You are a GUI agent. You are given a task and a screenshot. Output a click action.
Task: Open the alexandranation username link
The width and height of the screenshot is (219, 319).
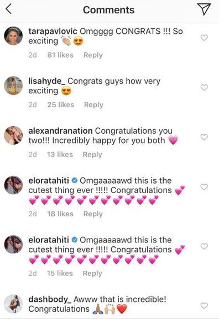pos(60,131)
